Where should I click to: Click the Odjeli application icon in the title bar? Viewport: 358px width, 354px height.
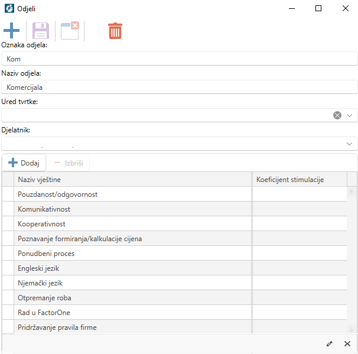pyautogui.click(x=9, y=8)
